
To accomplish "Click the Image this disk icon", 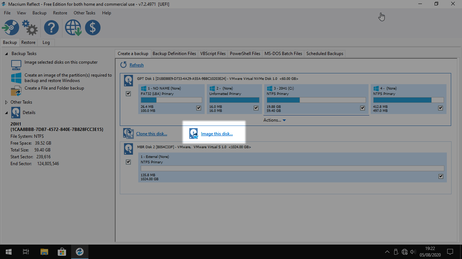I will click(x=194, y=133).
